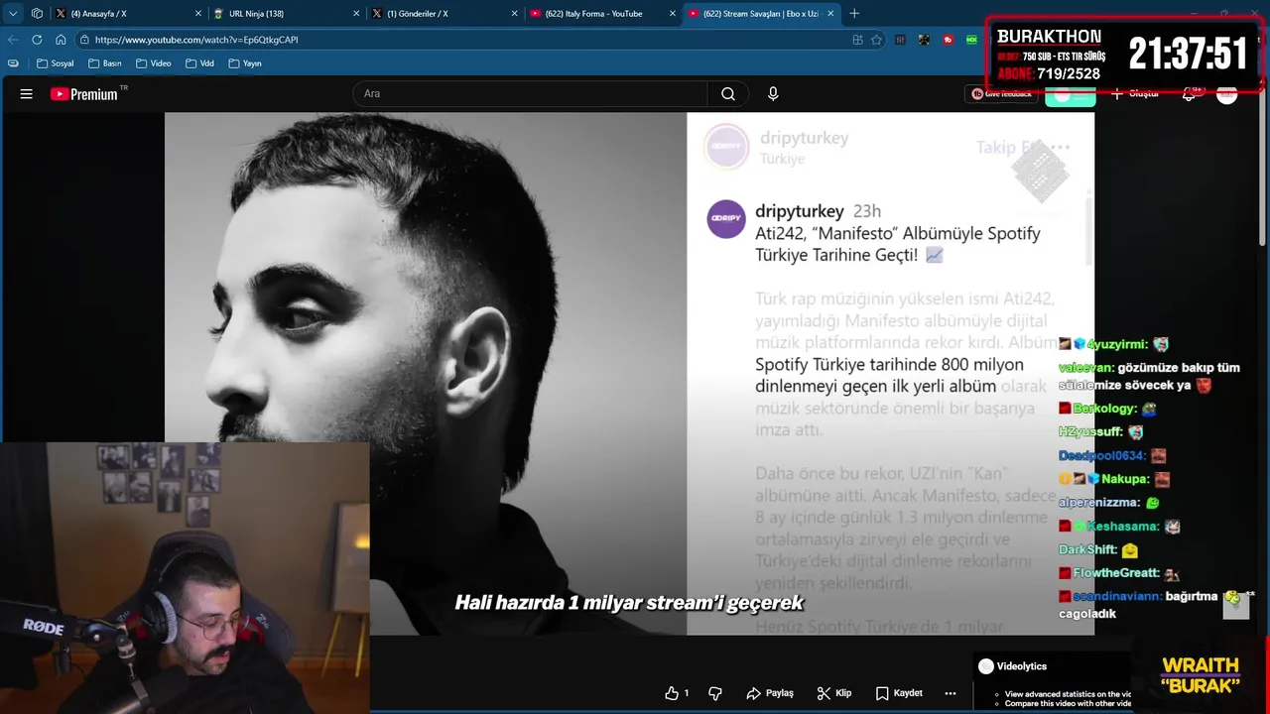Open the YouTube guide hamburger menu
Screen dimensions: 1270x714
27,94
